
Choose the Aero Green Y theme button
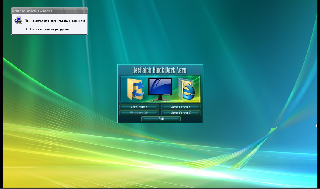(x=181, y=107)
